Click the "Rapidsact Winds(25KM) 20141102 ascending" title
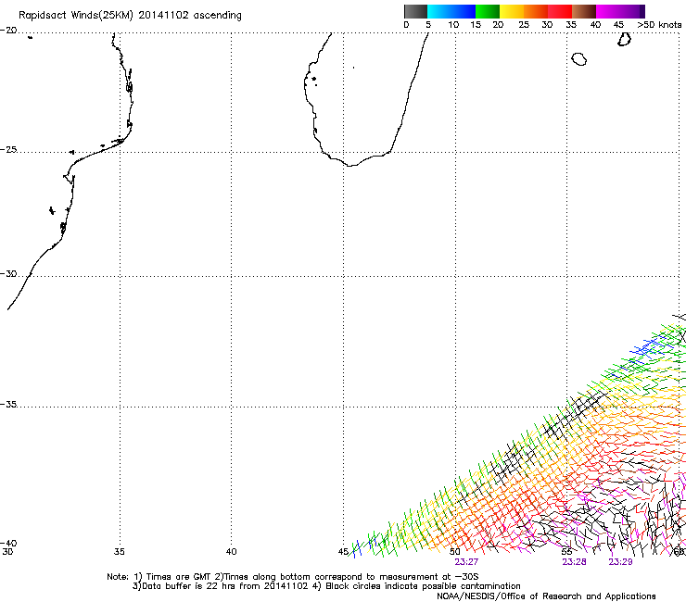Image resolution: width=686 pixels, height=602 pixels. (130, 16)
